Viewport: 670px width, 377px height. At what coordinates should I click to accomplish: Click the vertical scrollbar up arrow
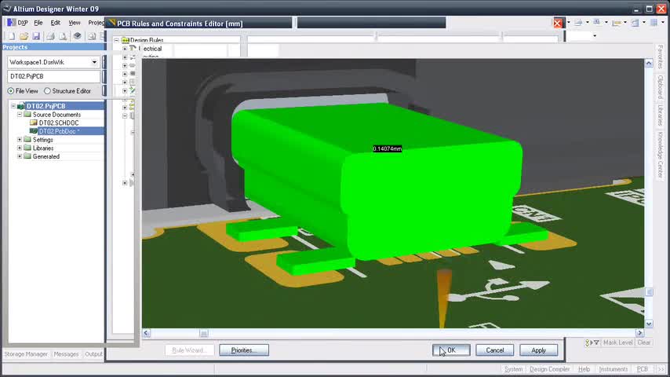pyautogui.click(x=649, y=64)
